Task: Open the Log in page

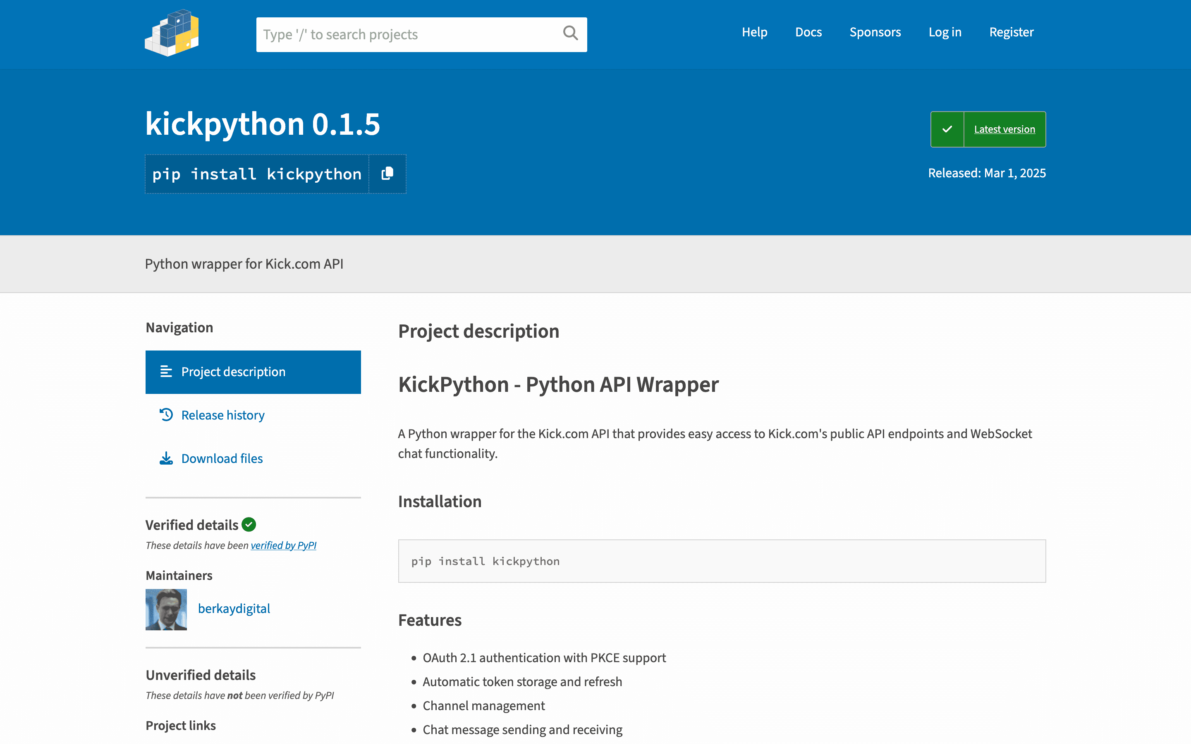Action: (945, 31)
